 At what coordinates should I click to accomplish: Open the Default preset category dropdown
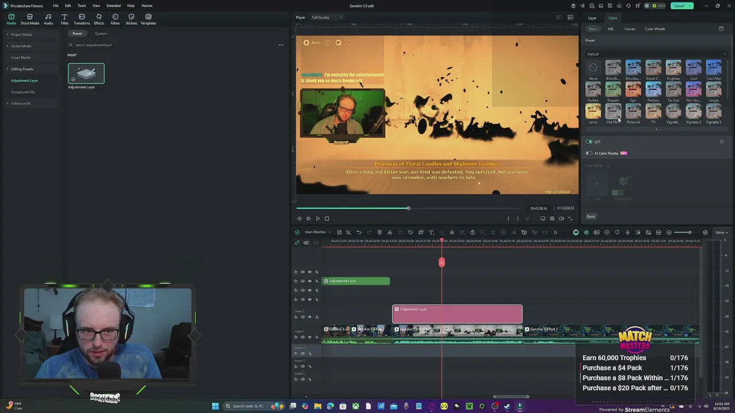tap(656, 54)
